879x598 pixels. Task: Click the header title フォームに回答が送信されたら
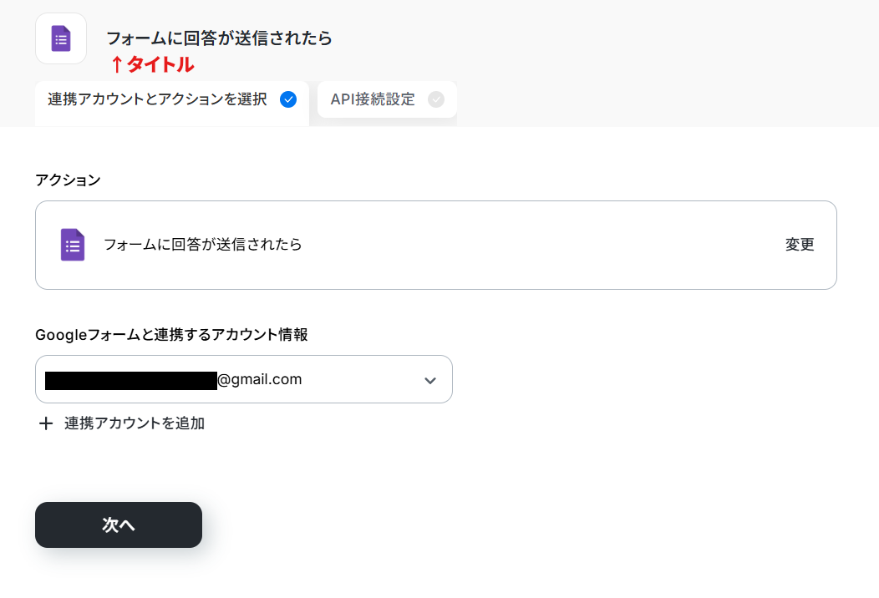pyautogui.click(x=219, y=38)
